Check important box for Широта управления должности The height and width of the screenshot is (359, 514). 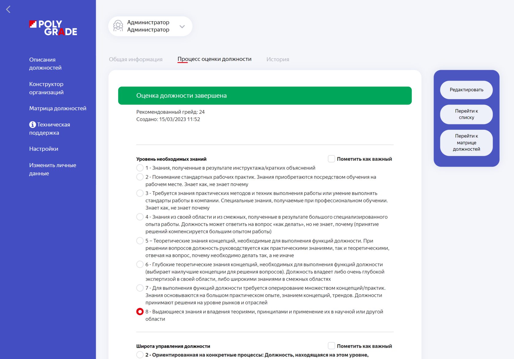tap(331, 346)
